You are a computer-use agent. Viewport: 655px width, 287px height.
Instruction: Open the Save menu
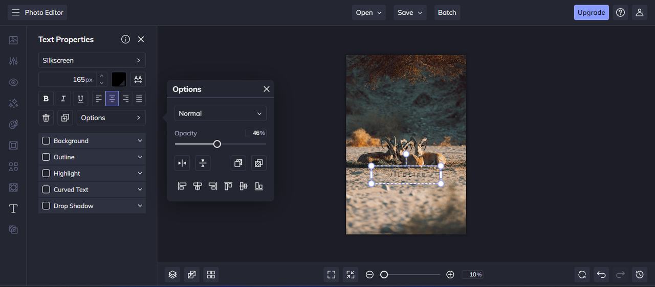410,13
